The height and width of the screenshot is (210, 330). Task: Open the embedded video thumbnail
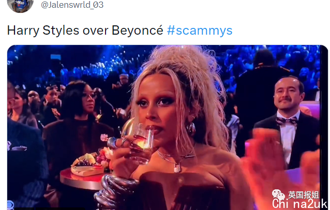[168, 127]
